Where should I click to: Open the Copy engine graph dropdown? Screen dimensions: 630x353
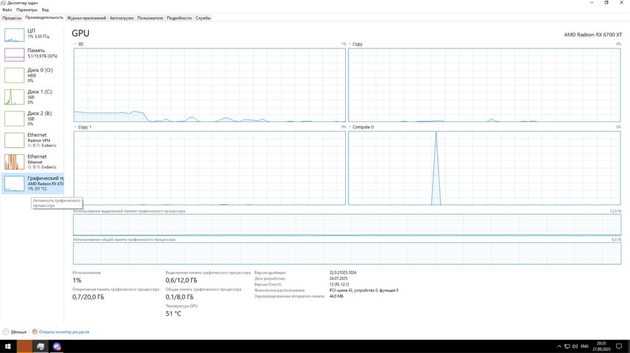coord(350,44)
